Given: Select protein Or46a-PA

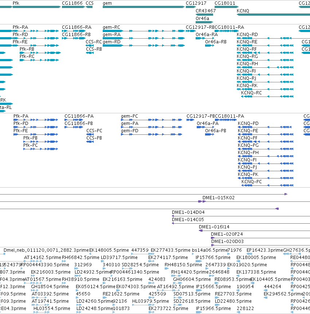Looking at the screenshot, I should click(205, 127).
